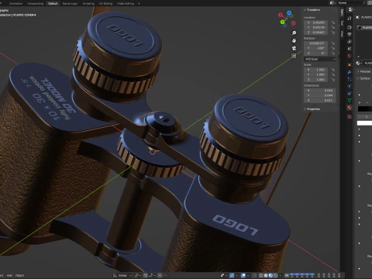Click the red X axis on navigation gizmo
372x279 pixels.
pos(281,15)
